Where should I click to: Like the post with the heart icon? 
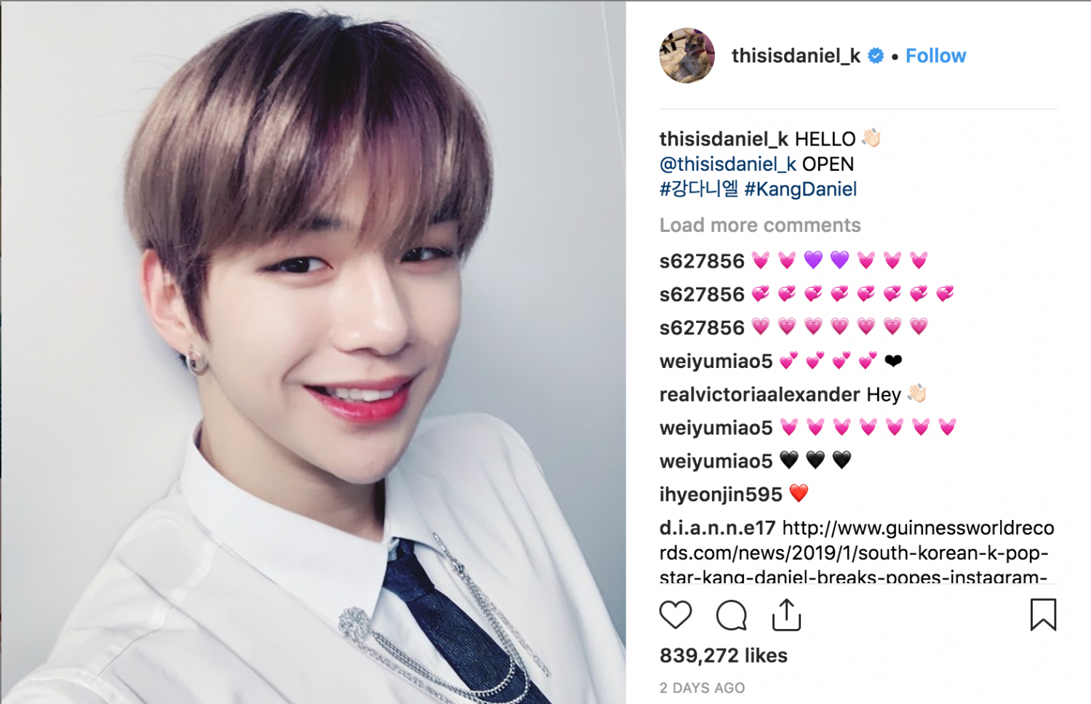click(675, 615)
